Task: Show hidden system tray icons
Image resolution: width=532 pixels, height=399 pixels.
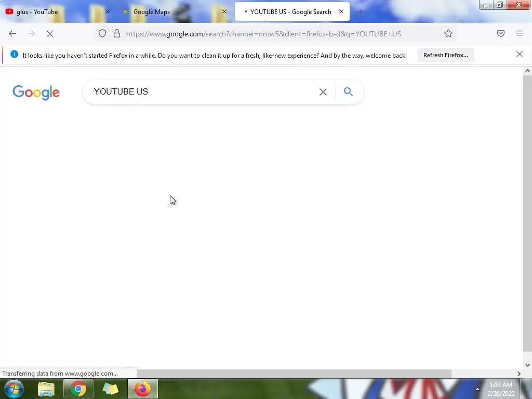Action: (x=477, y=389)
